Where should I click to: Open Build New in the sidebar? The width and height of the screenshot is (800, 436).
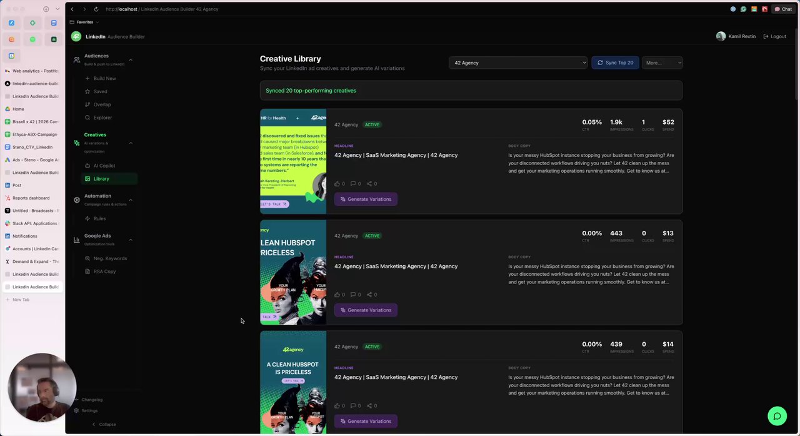coord(104,78)
